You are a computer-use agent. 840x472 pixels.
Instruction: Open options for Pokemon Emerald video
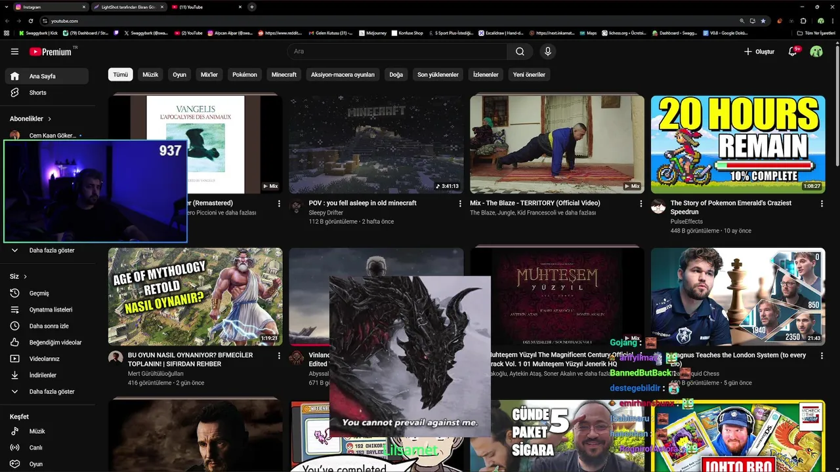tap(822, 204)
